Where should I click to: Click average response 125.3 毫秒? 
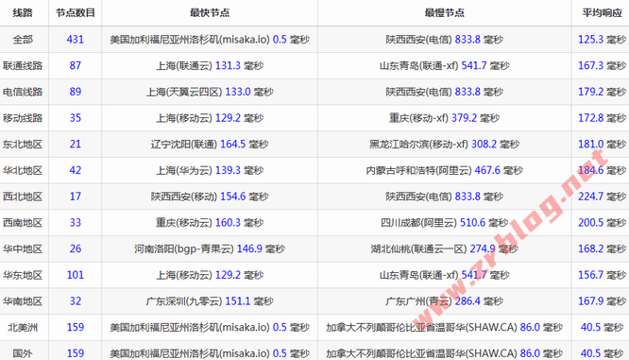pyautogui.click(x=602, y=40)
